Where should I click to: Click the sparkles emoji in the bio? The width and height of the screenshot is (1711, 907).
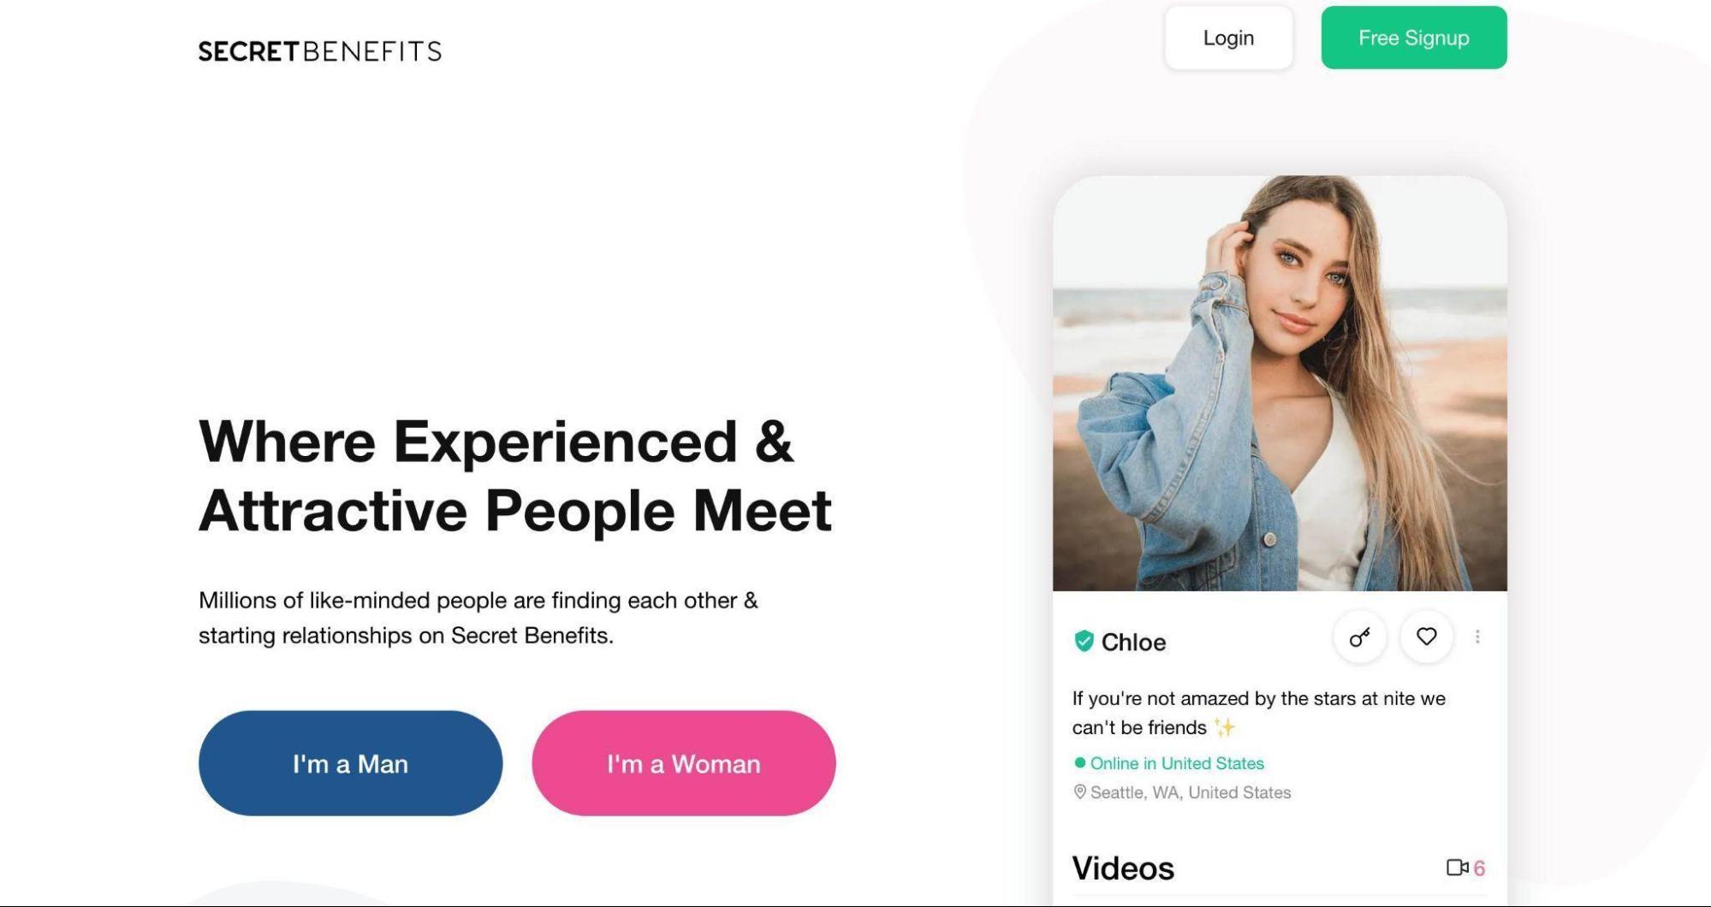(x=1225, y=727)
